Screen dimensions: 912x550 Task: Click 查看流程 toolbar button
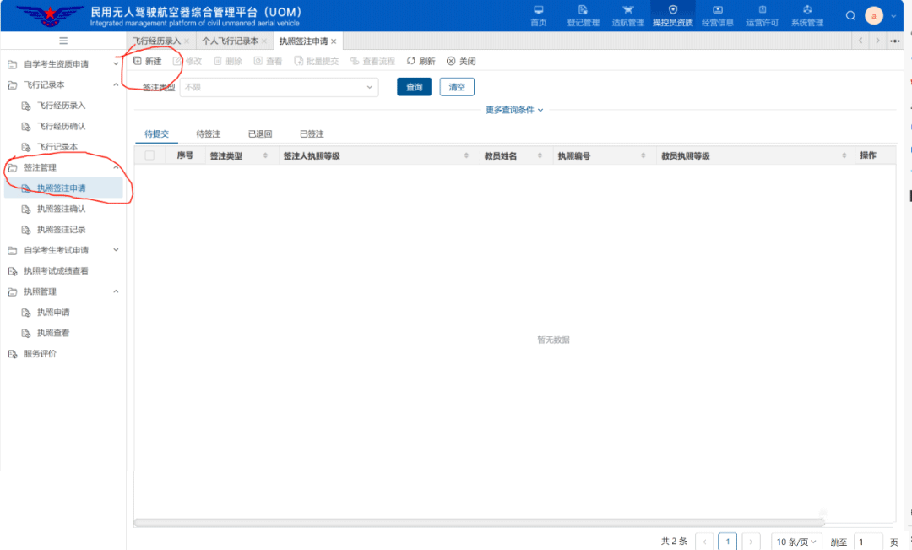click(x=372, y=61)
